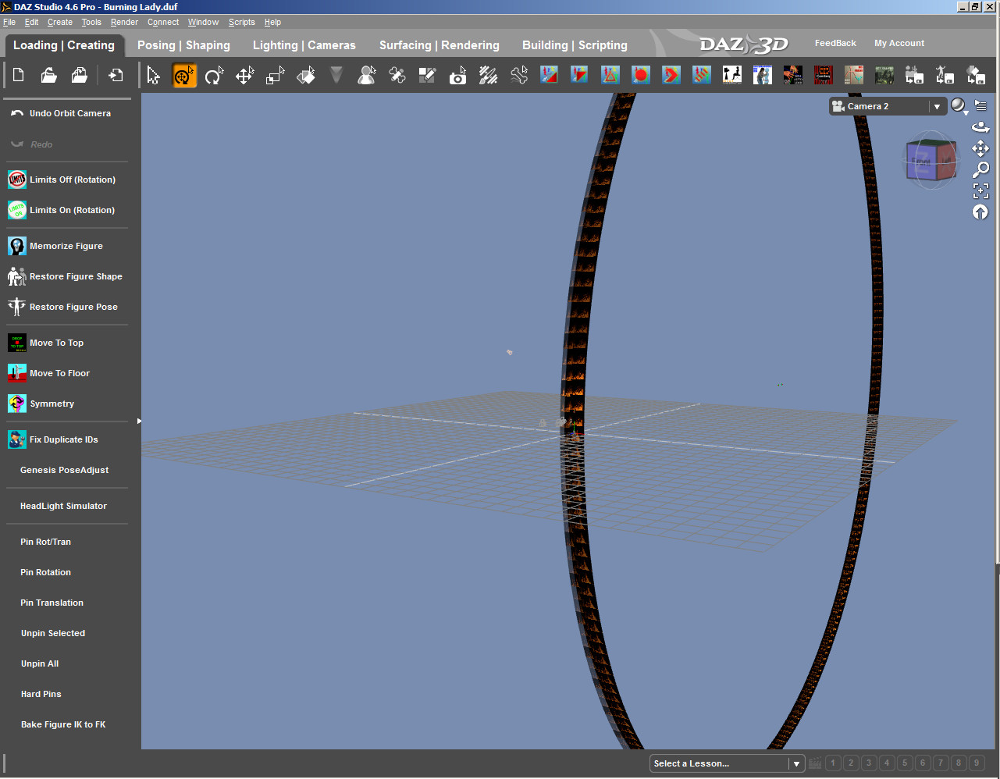
Task: Choose the Translate (move) tool
Action: pyautogui.click(x=245, y=76)
